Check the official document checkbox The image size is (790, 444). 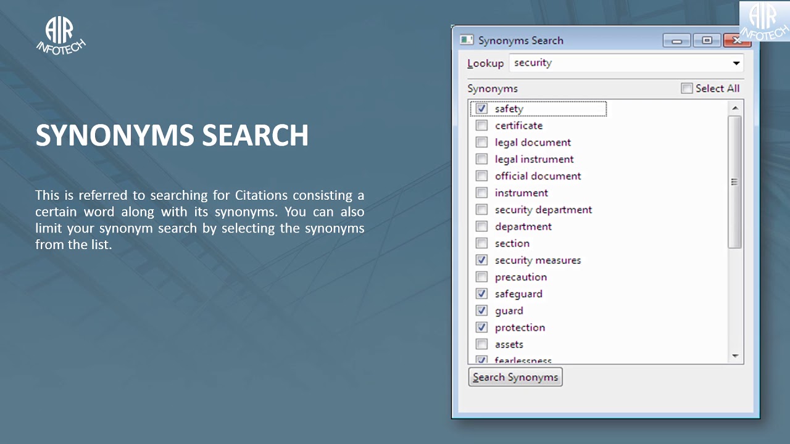click(x=481, y=176)
